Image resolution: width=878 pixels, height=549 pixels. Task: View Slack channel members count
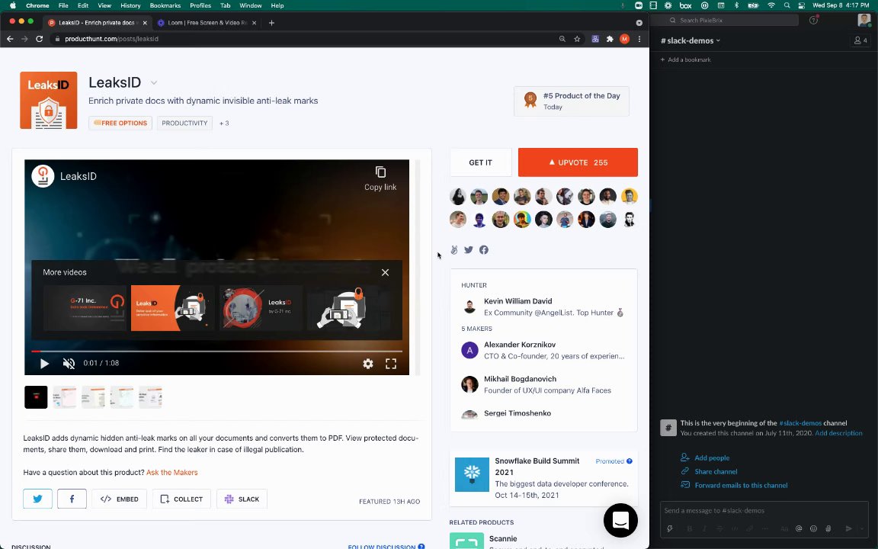click(x=860, y=40)
